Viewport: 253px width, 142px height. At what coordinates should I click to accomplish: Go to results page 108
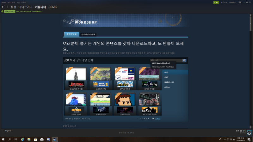click(153, 119)
